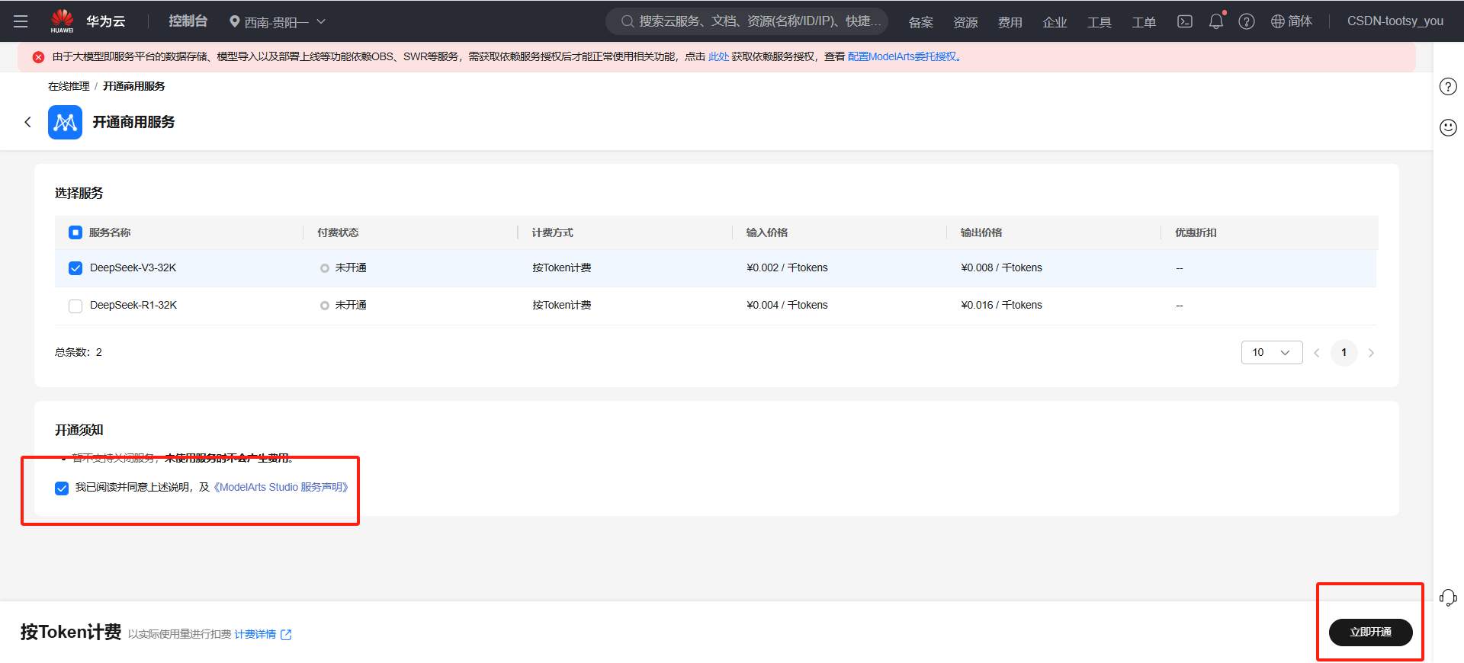Open the customer service headset icon
Image resolution: width=1464 pixels, height=663 pixels.
pyautogui.click(x=1448, y=597)
